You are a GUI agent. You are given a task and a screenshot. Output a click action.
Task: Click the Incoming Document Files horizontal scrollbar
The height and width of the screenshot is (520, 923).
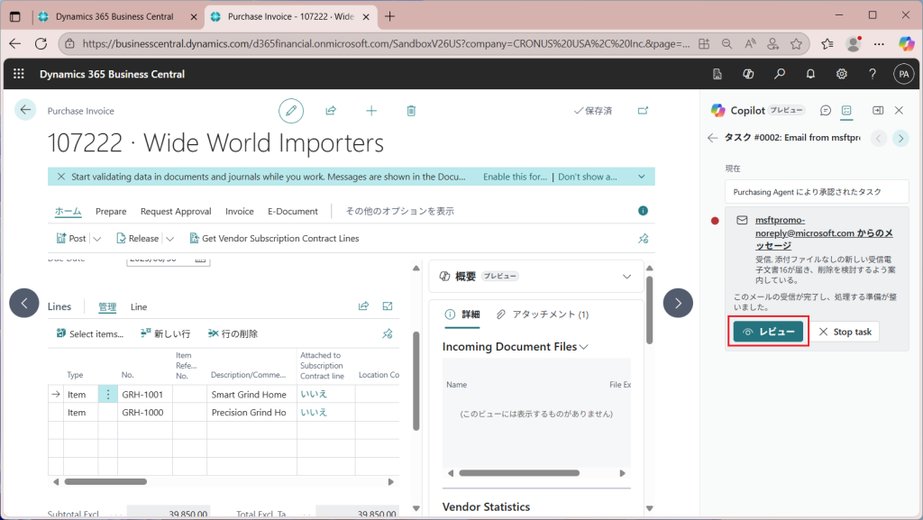[519, 473]
